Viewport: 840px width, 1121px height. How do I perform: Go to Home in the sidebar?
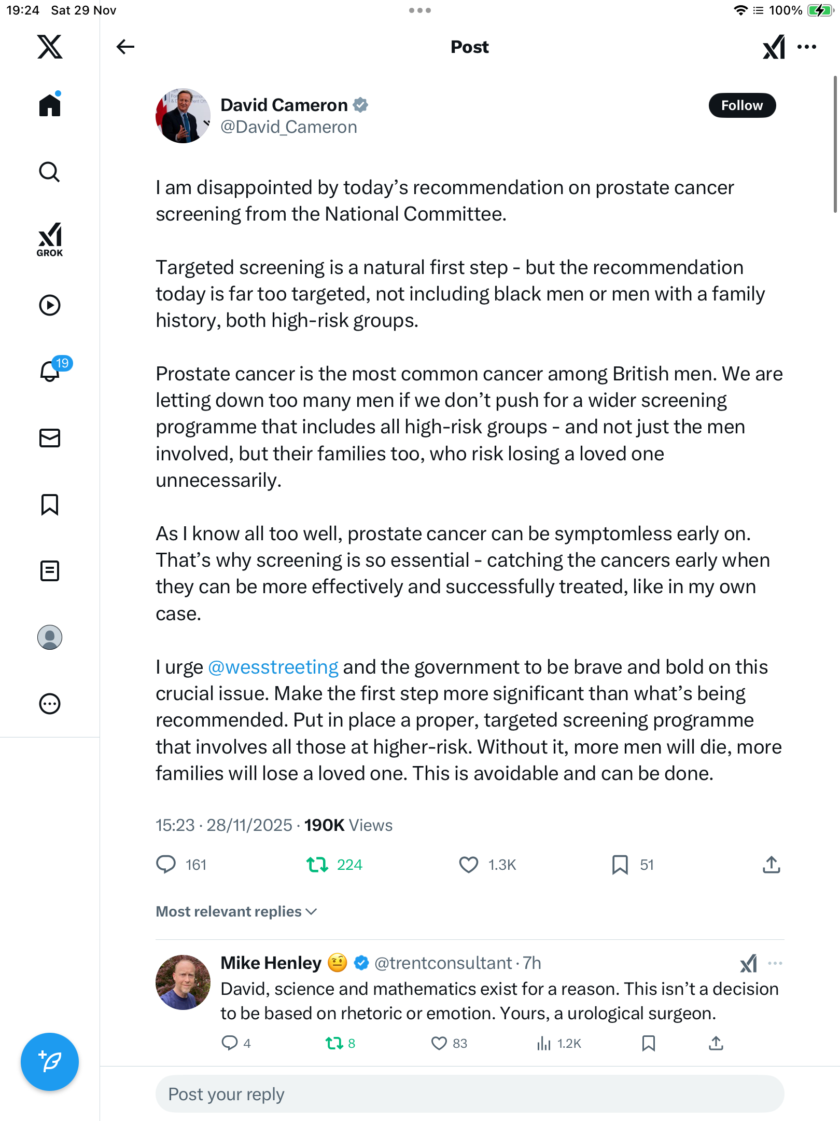(50, 105)
